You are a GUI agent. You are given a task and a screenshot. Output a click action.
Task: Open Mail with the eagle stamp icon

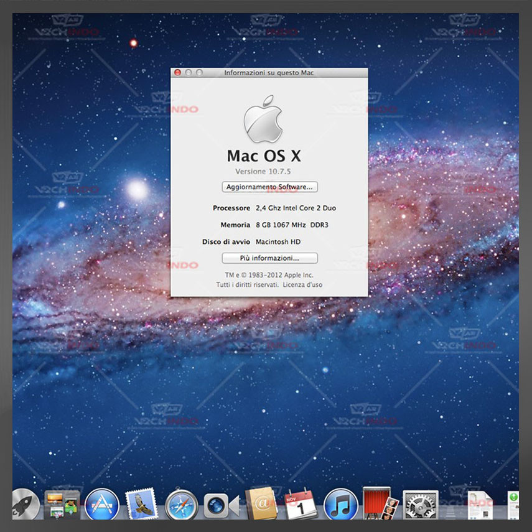tap(141, 503)
